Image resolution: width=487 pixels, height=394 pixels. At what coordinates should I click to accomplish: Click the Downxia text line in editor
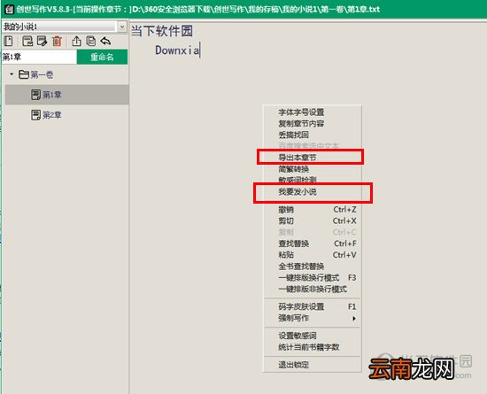[177, 50]
